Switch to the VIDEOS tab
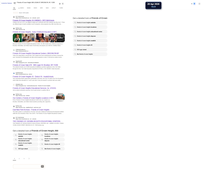 pyautogui.click(x=35, y=8)
